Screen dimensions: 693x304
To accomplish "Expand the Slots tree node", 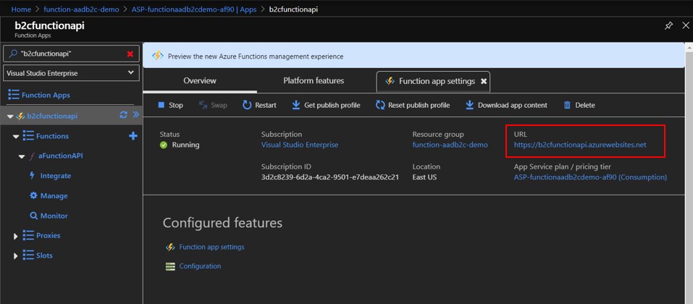I will click(16, 256).
